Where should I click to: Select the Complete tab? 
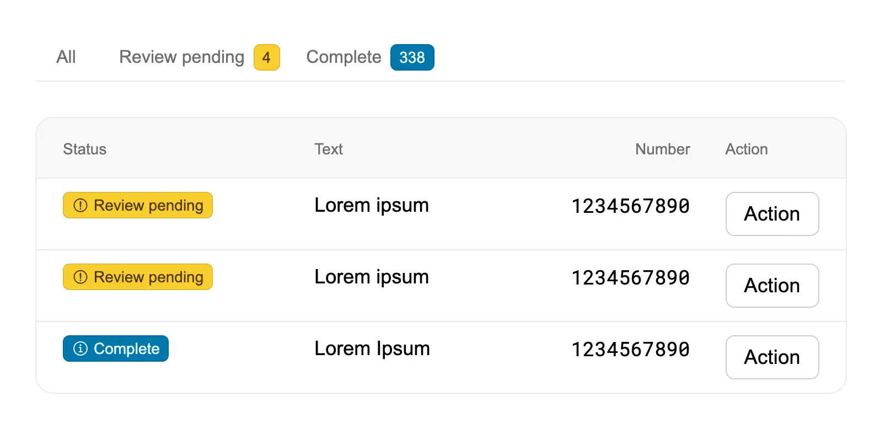click(344, 57)
